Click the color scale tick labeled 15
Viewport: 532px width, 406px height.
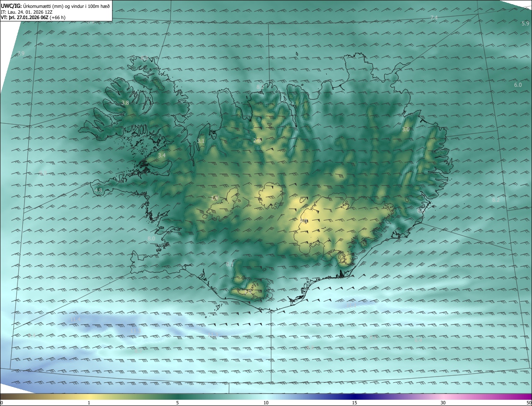355,403
